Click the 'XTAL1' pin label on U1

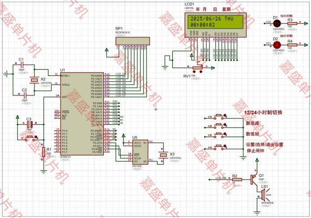(66, 76)
